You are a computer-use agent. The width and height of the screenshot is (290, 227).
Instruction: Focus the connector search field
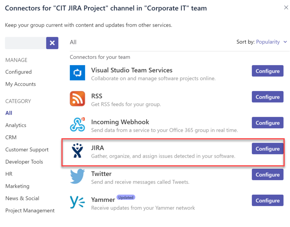pyautogui.click(x=26, y=43)
